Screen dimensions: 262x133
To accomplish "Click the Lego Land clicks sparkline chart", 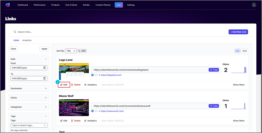I will click(239, 70).
